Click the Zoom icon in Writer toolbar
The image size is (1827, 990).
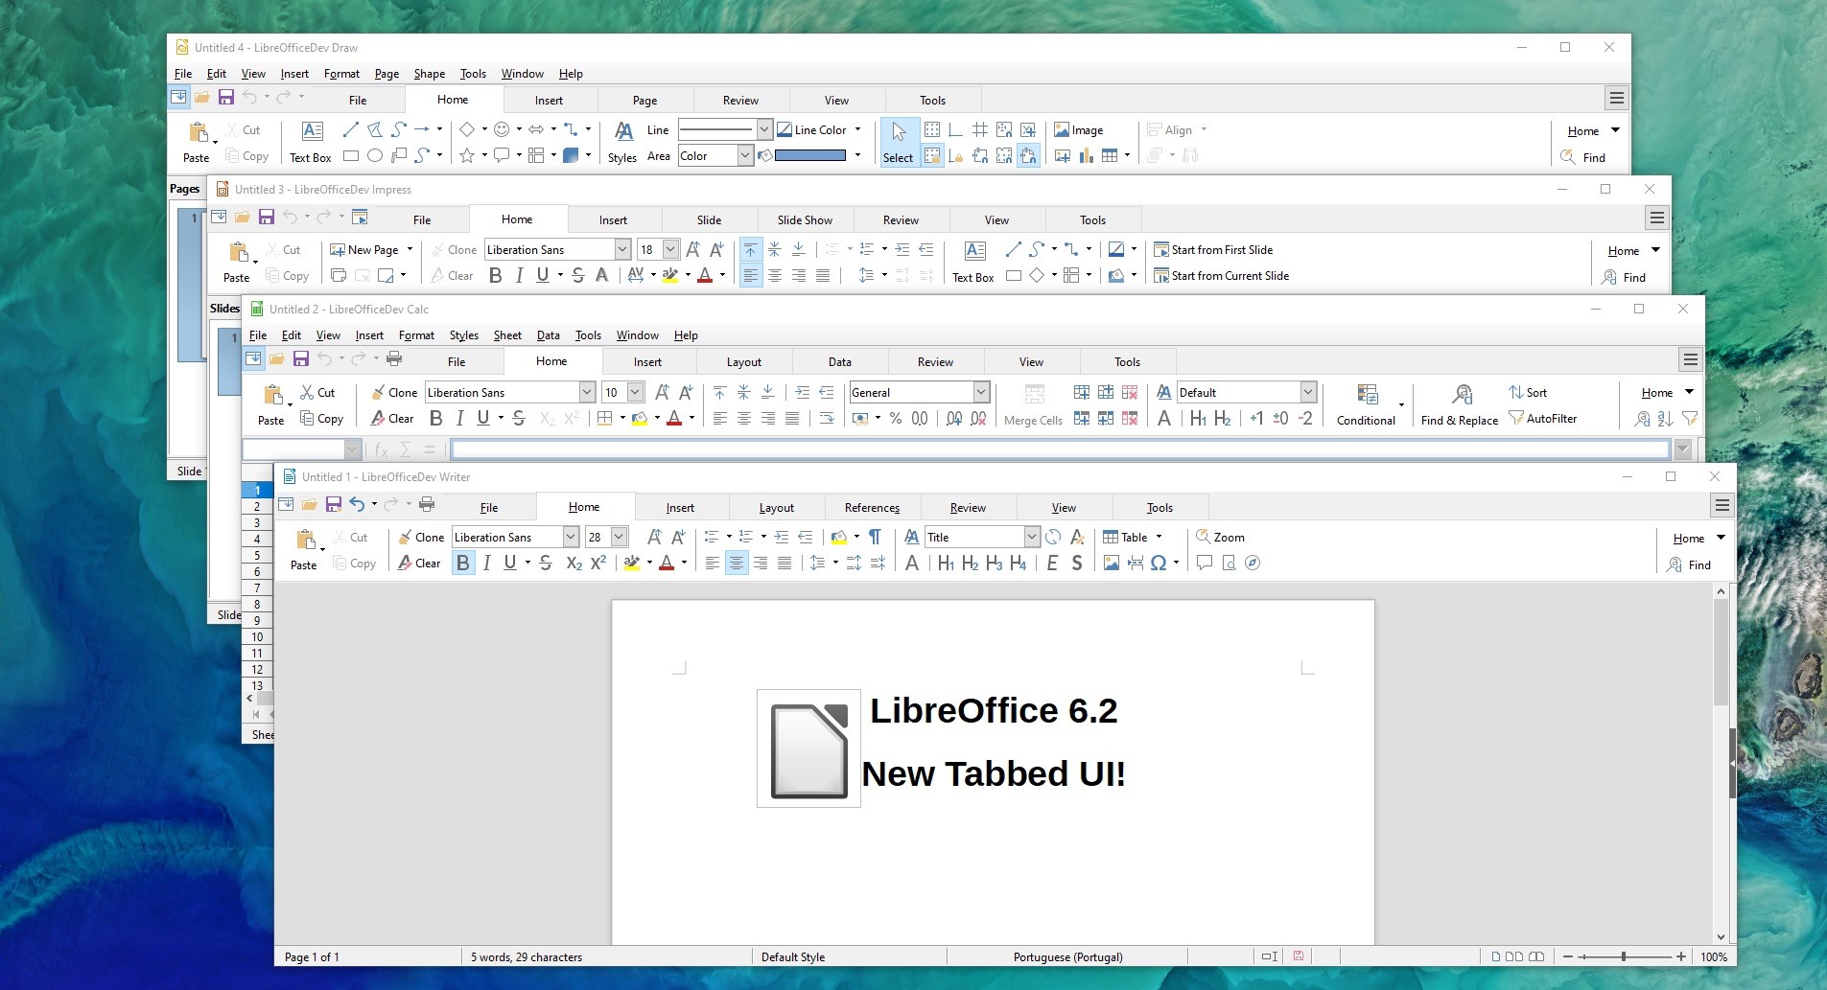click(x=1220, y=537)
